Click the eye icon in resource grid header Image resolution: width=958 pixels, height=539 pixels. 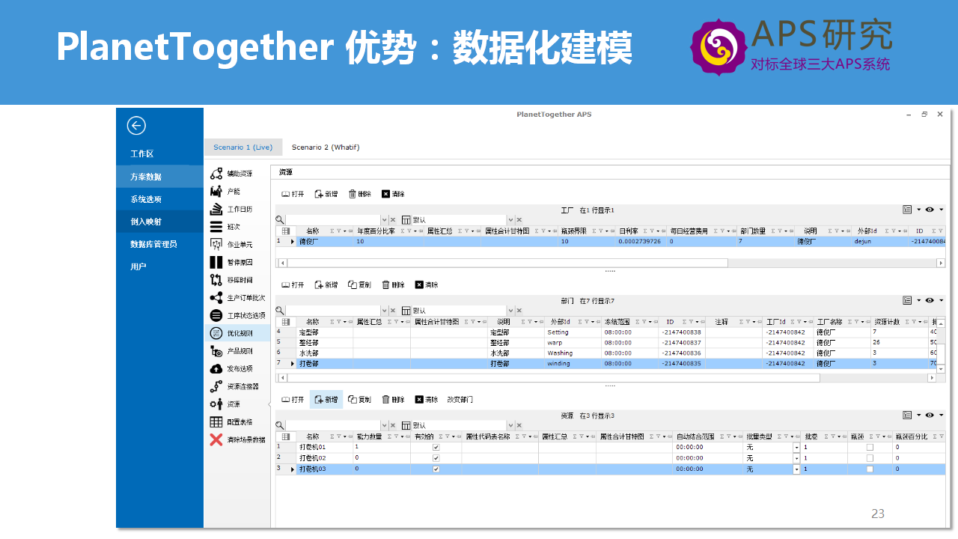click(930, 415)
